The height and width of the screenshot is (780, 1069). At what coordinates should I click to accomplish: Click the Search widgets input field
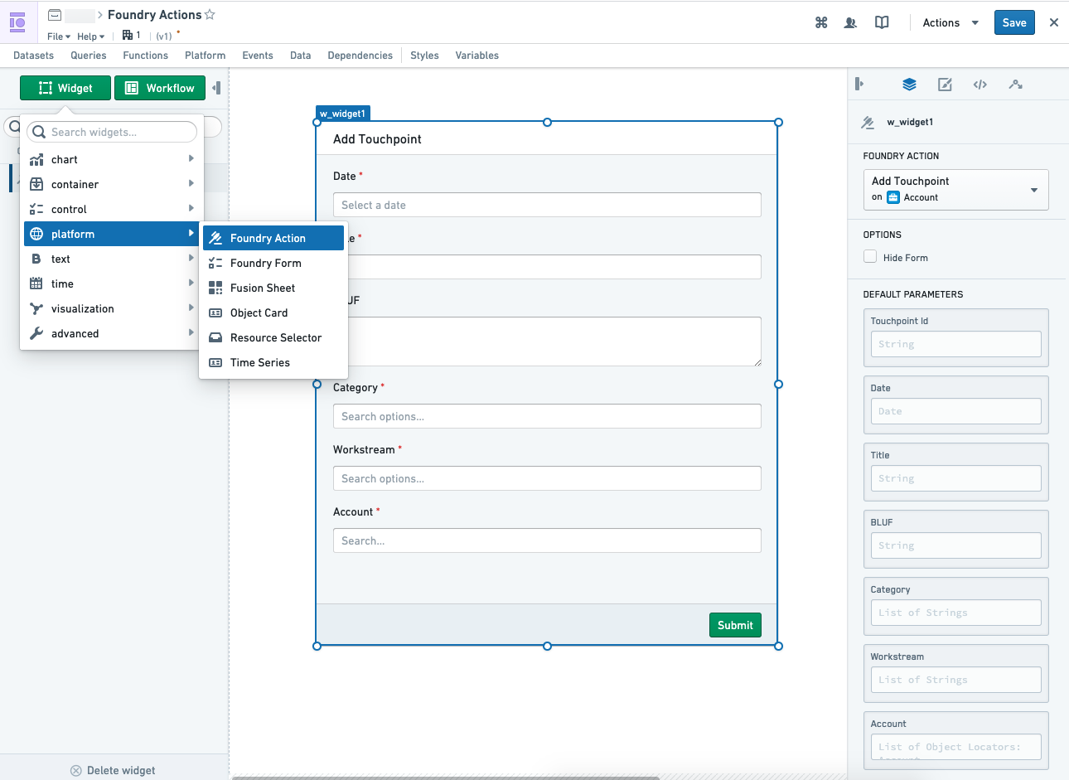pos(112,132)
